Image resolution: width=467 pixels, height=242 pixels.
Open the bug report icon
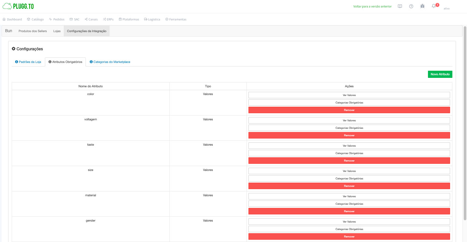pyautogui.click(x=422, y=6)
